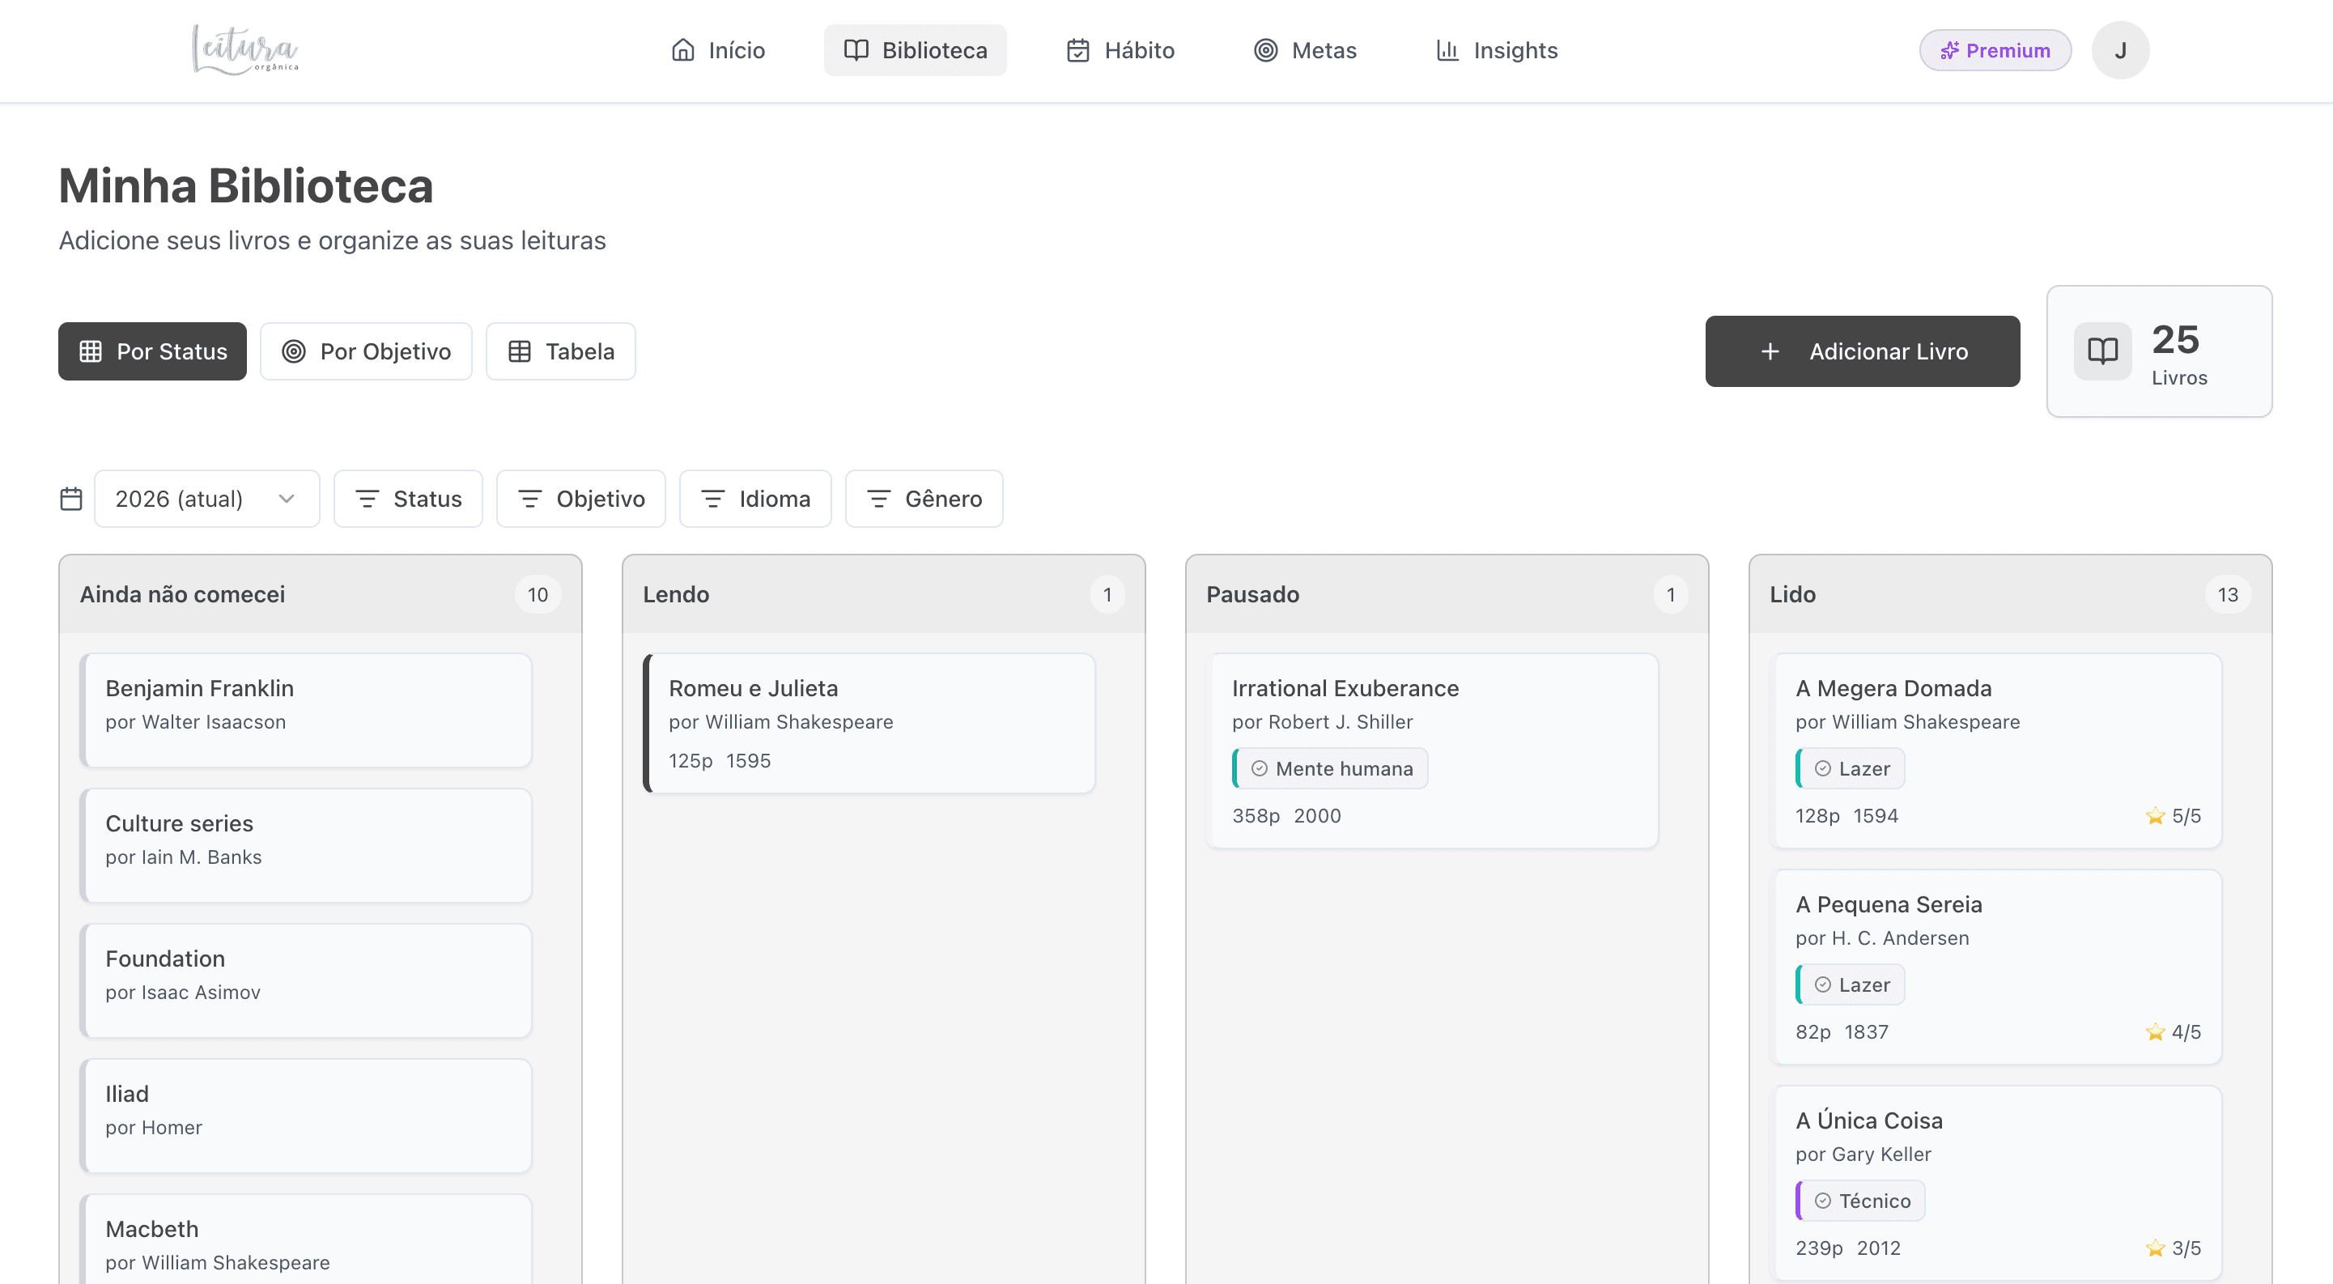Viewport: 2333px width, 1284px height.
Task: Click the plus icon in Adicionar Livro
Action: pyautogui.click(x=1770, y=351)
